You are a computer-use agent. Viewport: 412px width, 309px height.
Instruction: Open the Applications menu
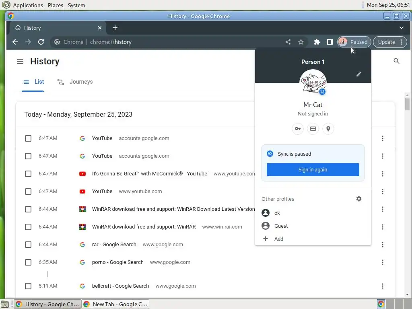(x=28, y=5)
